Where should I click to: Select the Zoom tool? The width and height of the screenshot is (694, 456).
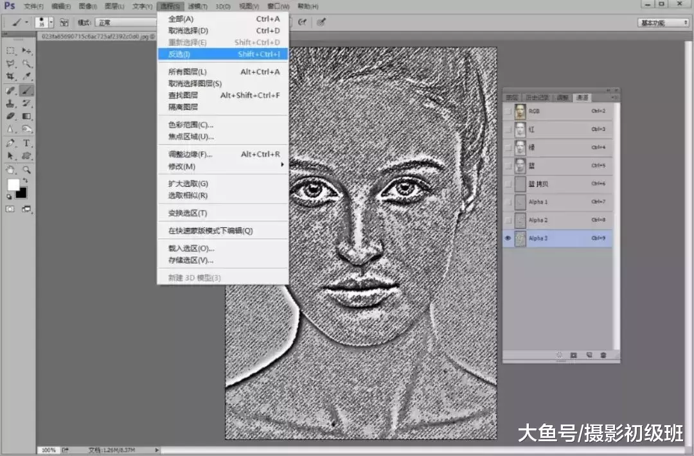26,170
